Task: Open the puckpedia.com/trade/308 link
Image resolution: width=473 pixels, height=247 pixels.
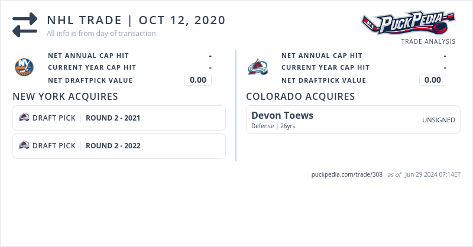Action: click(x=346, y=175)
